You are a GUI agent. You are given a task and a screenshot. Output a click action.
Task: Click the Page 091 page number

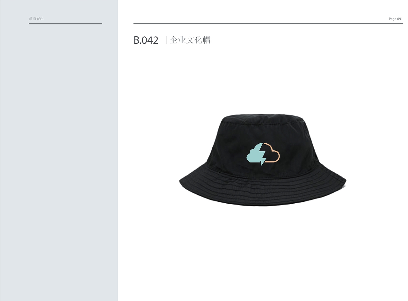(x=396, y=19)
